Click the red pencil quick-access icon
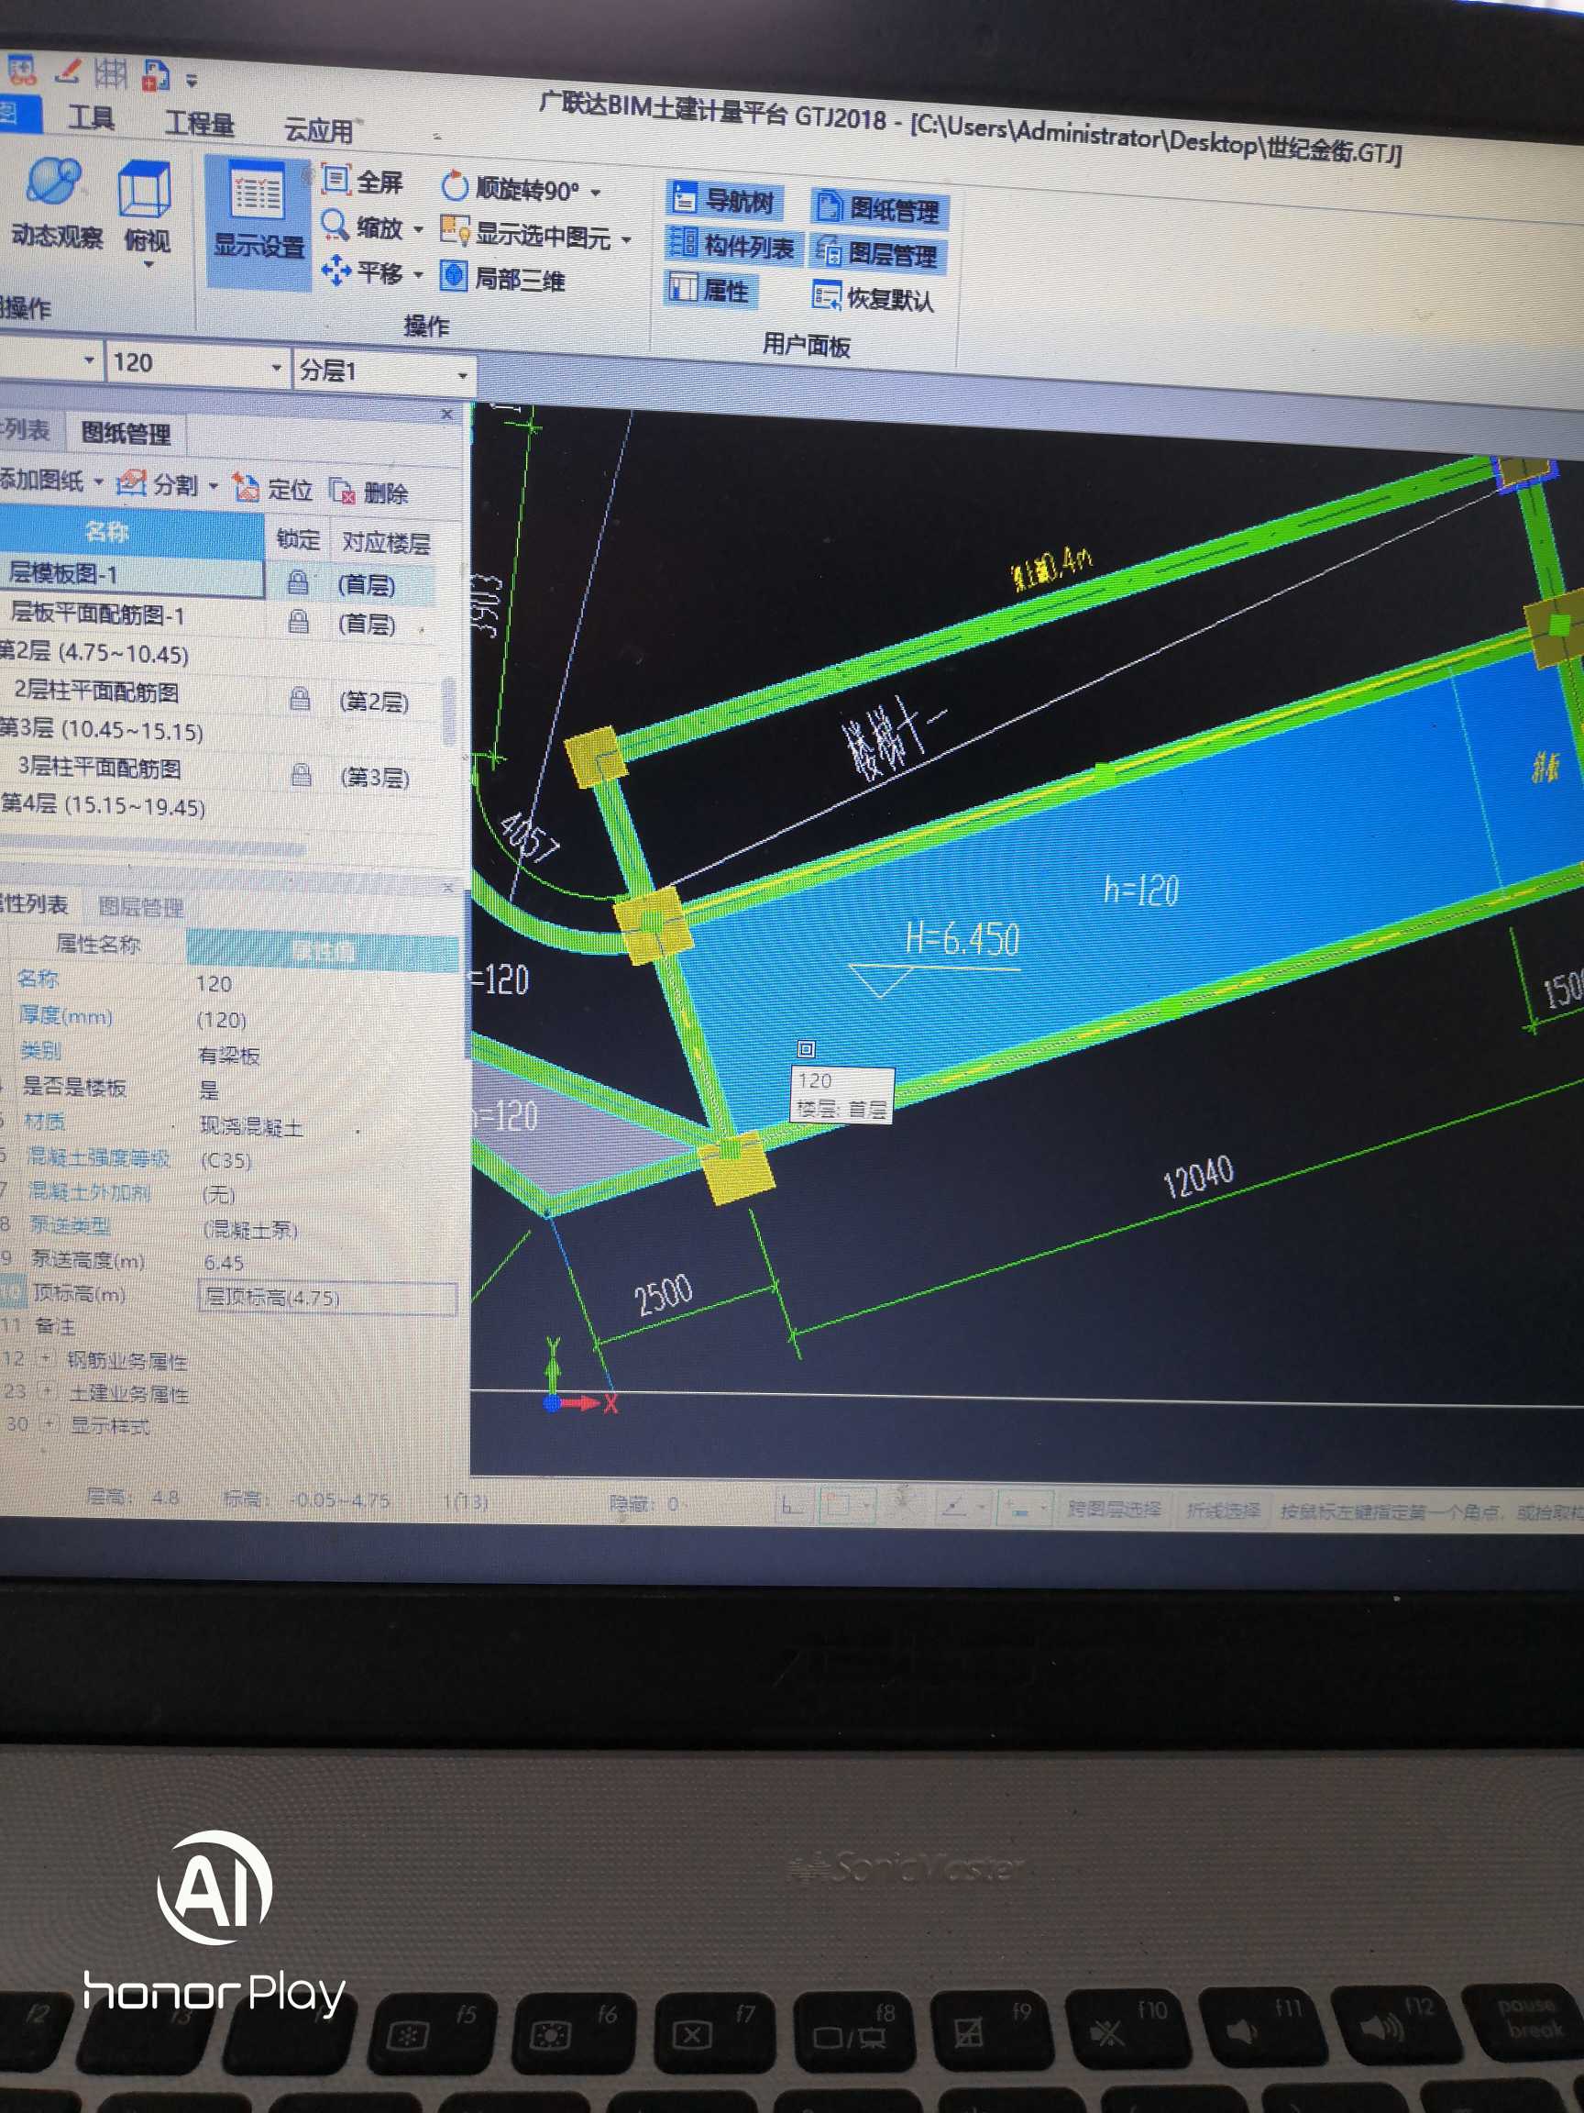Viewport: 1584px width, 2113px height. [x=67, y=71]
